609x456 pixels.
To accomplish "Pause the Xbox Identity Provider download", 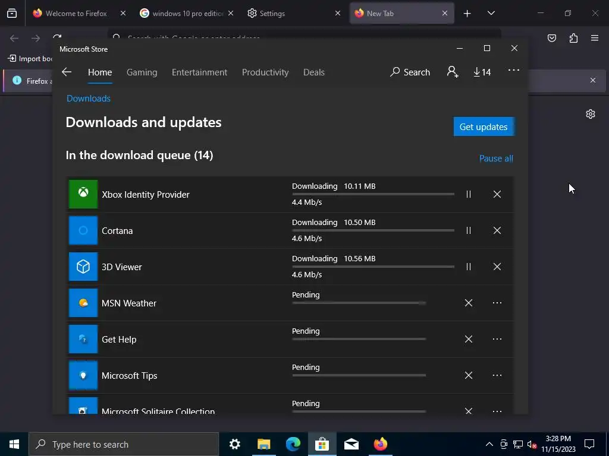I will click(x=469, y=194).
